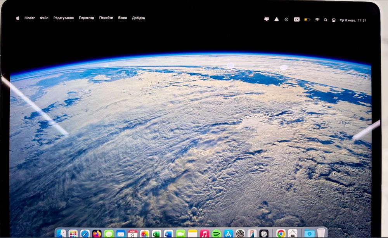The height and width of the screenshot is (238, 388).
Task: Open the Файл menu
Action: [44, 18]
